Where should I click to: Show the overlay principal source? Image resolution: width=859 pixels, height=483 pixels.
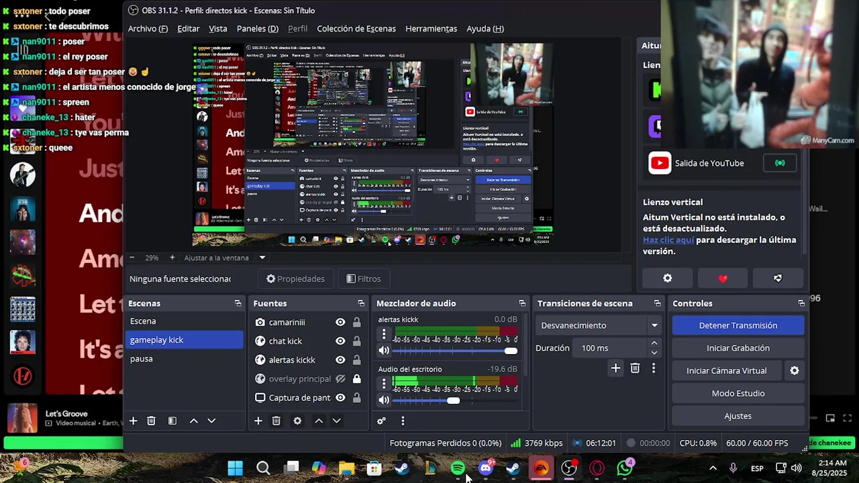(340, 378)
